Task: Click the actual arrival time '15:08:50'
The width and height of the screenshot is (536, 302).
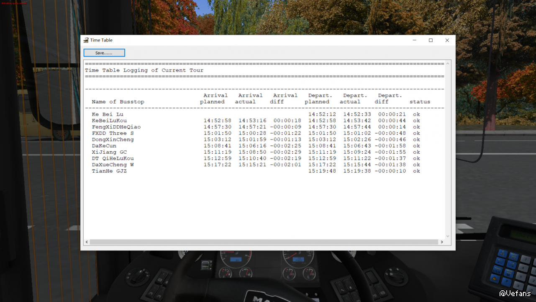Action: point(252,152)
